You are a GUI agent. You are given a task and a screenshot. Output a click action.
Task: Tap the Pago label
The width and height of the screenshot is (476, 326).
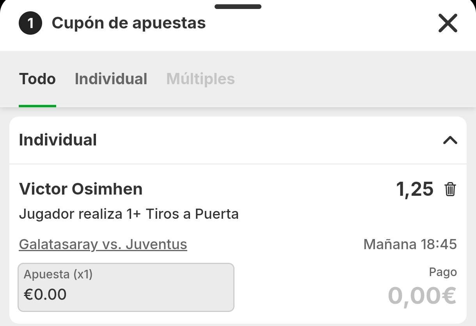pyautogui.click(x=442, y=272)
